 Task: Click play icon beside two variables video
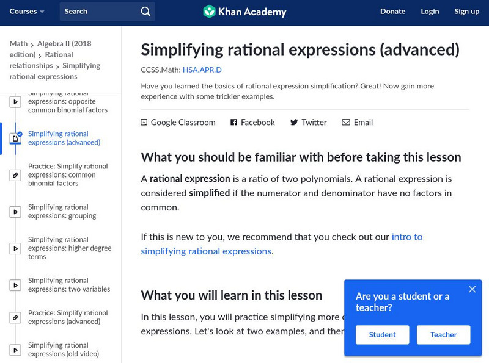coord(15,285)
